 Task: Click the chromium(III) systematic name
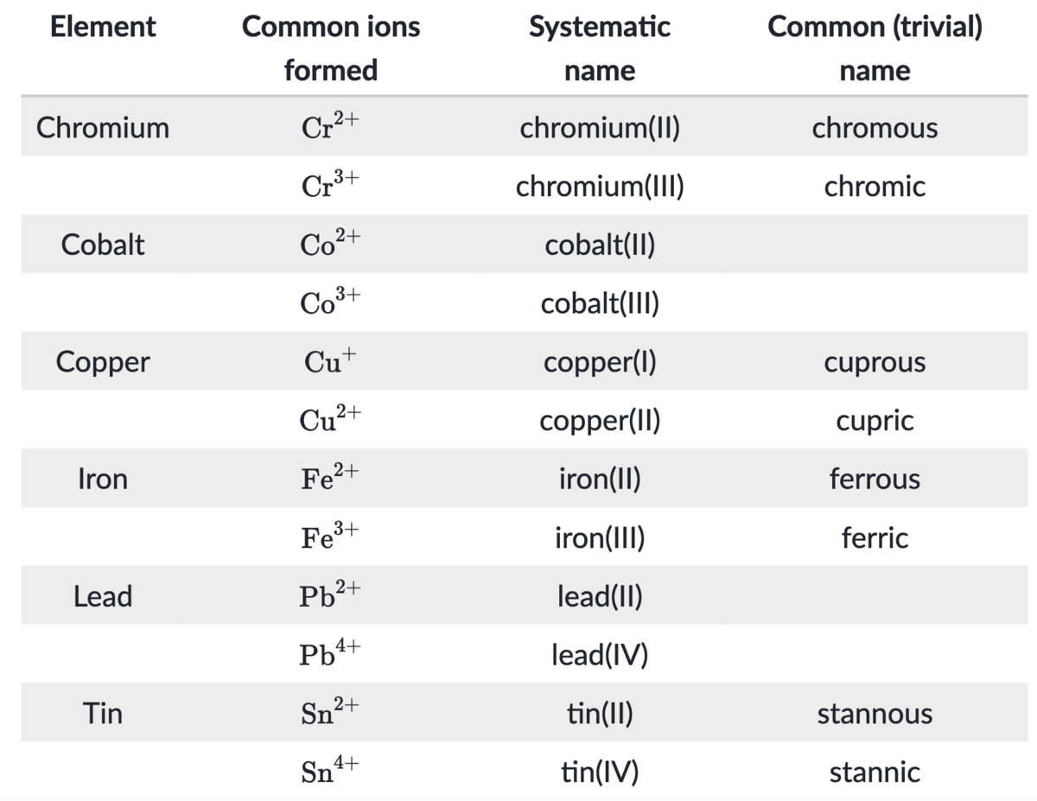600,187
